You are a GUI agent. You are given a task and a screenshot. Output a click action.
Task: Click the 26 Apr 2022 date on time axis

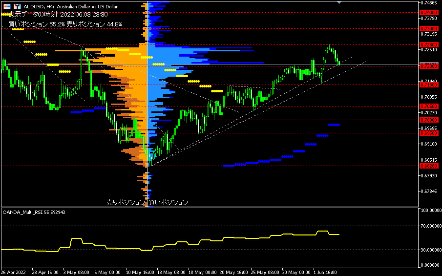click(x=14, y=272)
